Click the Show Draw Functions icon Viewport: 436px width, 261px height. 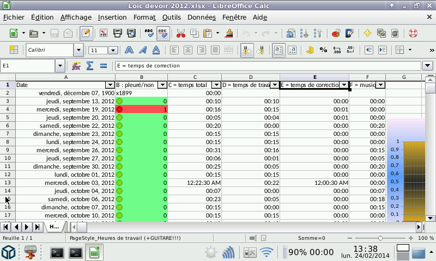349,34
